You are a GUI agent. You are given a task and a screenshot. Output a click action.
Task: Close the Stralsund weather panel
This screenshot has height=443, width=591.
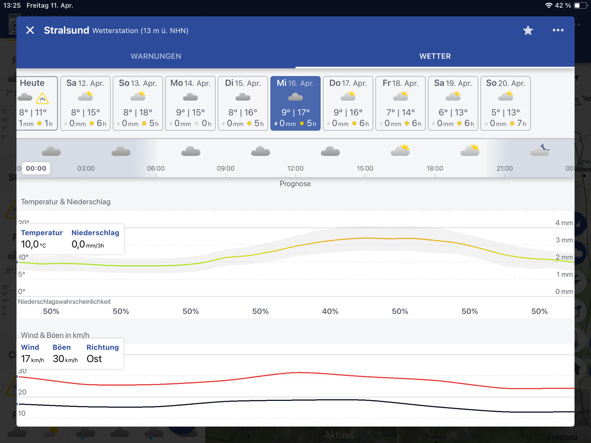tap(30, 30)
